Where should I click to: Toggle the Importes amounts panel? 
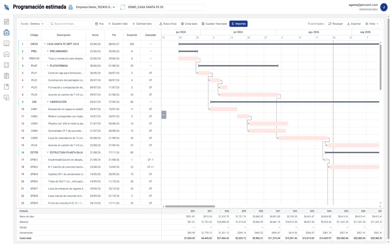(239, 24)
